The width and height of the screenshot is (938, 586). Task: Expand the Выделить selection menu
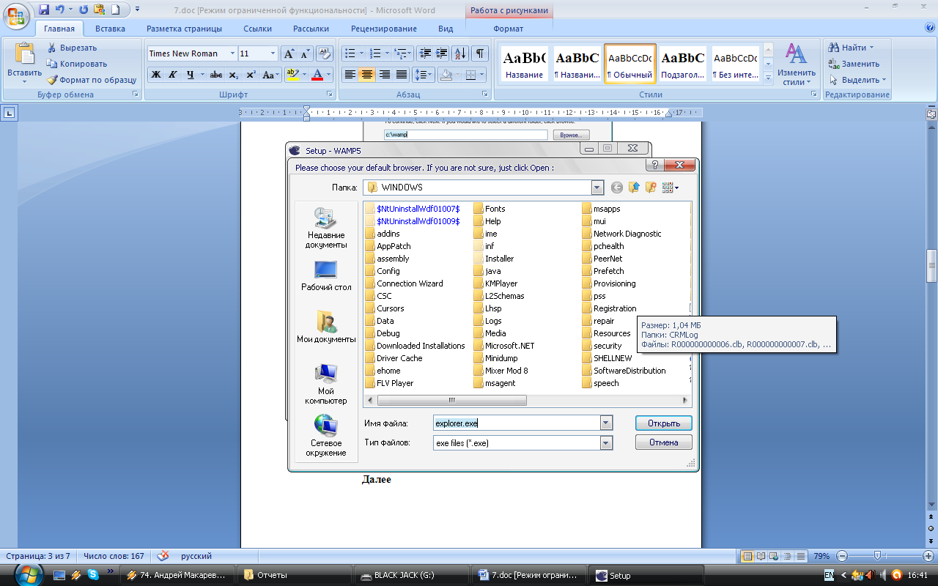click(858, 80)
